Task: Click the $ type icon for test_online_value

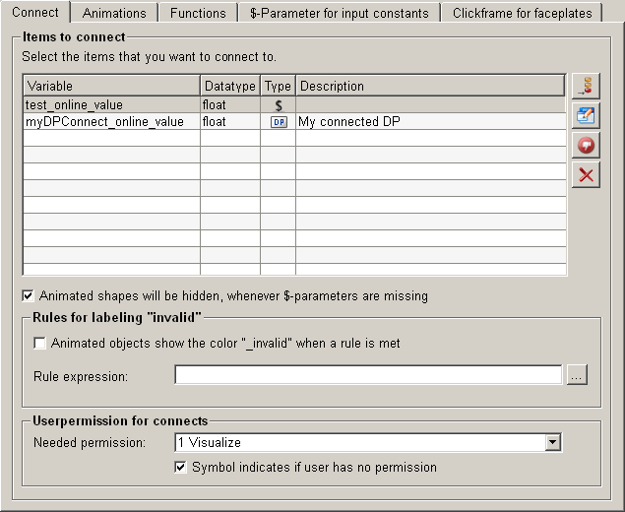Action: point(278,104)
